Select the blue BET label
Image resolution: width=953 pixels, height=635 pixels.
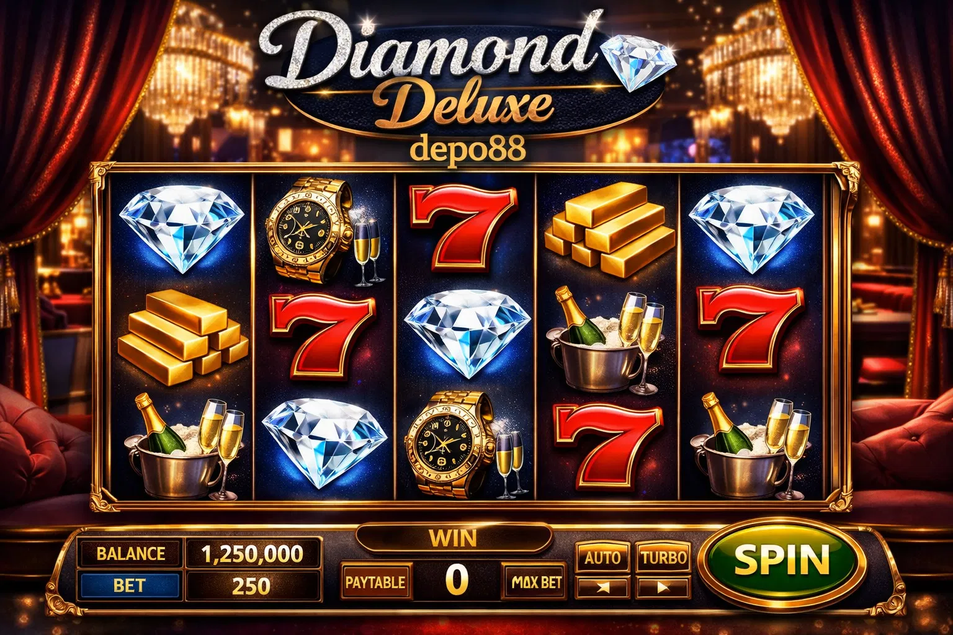[x=129, y=585]
